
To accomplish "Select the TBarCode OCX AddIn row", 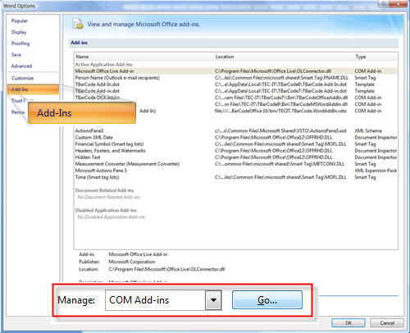I will (x=235, y=98).
